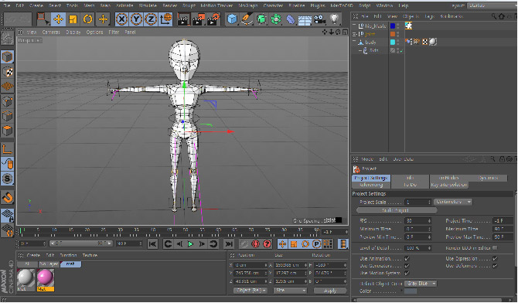Image resolution: width=518 pixels, height=303 pixels.
Task: Toggle Use Generators checkbox
Action: pos(407,266)
